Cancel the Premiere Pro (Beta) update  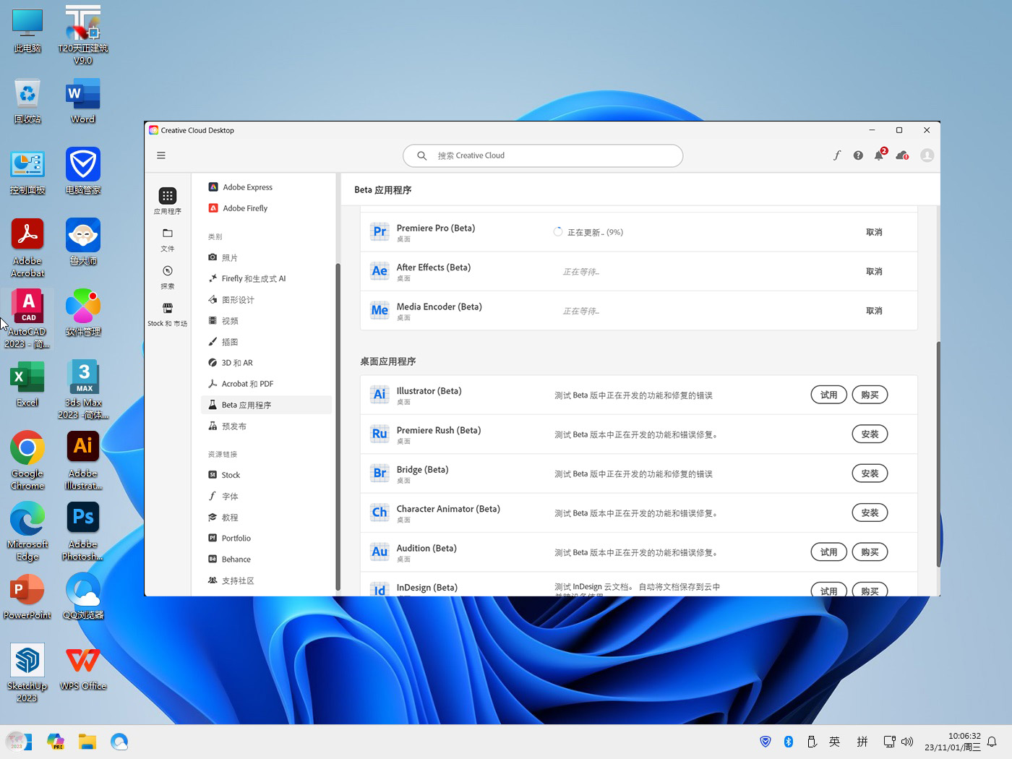(874, 232)
